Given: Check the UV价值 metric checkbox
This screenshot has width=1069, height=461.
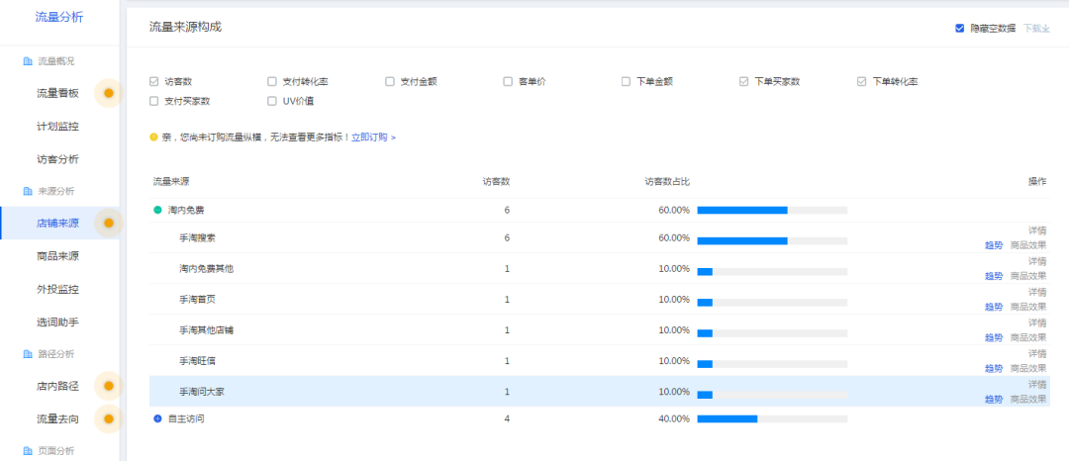Looking at the screenshot, I should (x=272, y=101).
